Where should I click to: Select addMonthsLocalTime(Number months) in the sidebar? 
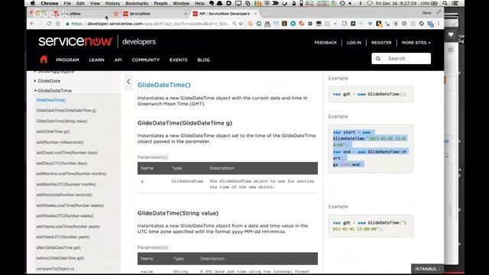click(x=71, y=173)
